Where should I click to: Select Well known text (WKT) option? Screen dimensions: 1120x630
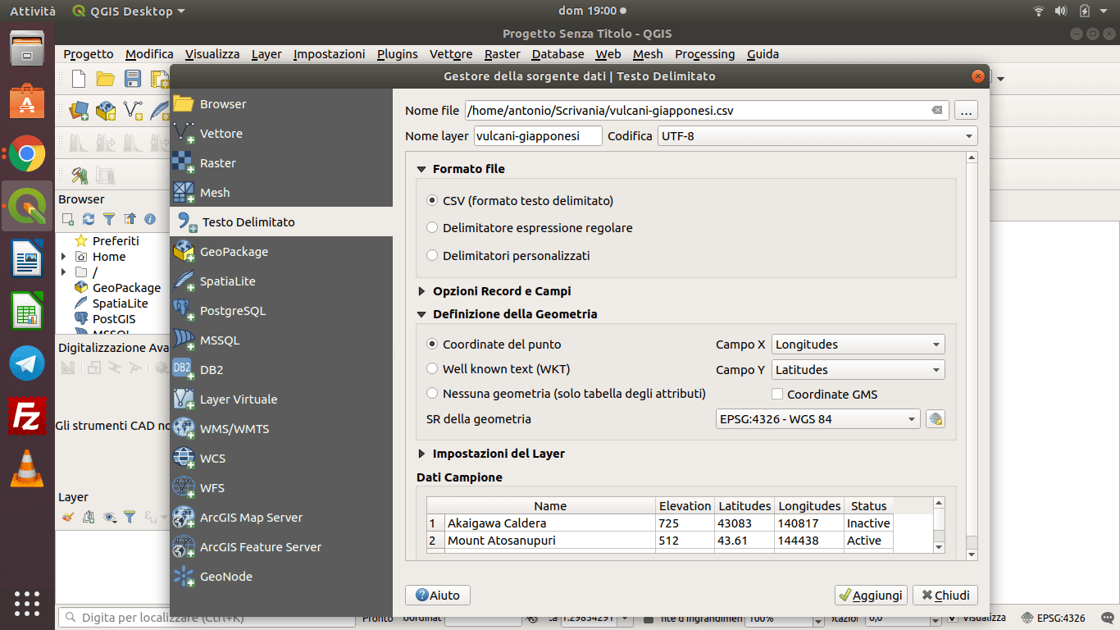click(499, 369)
